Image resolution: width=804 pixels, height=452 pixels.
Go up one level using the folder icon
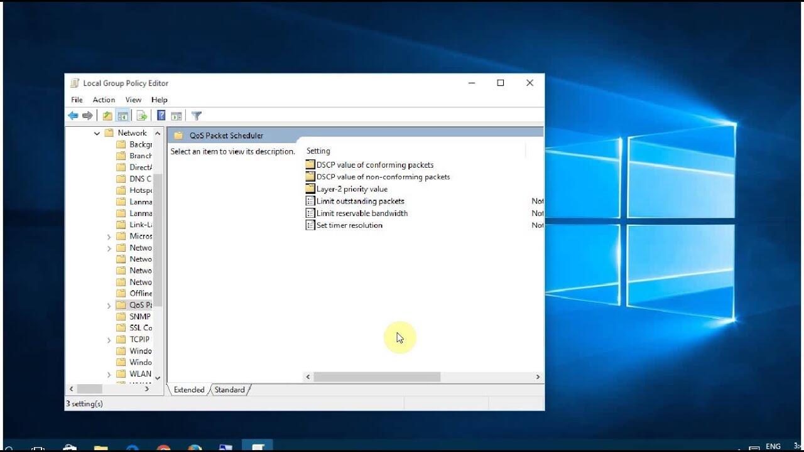point(107,116)
